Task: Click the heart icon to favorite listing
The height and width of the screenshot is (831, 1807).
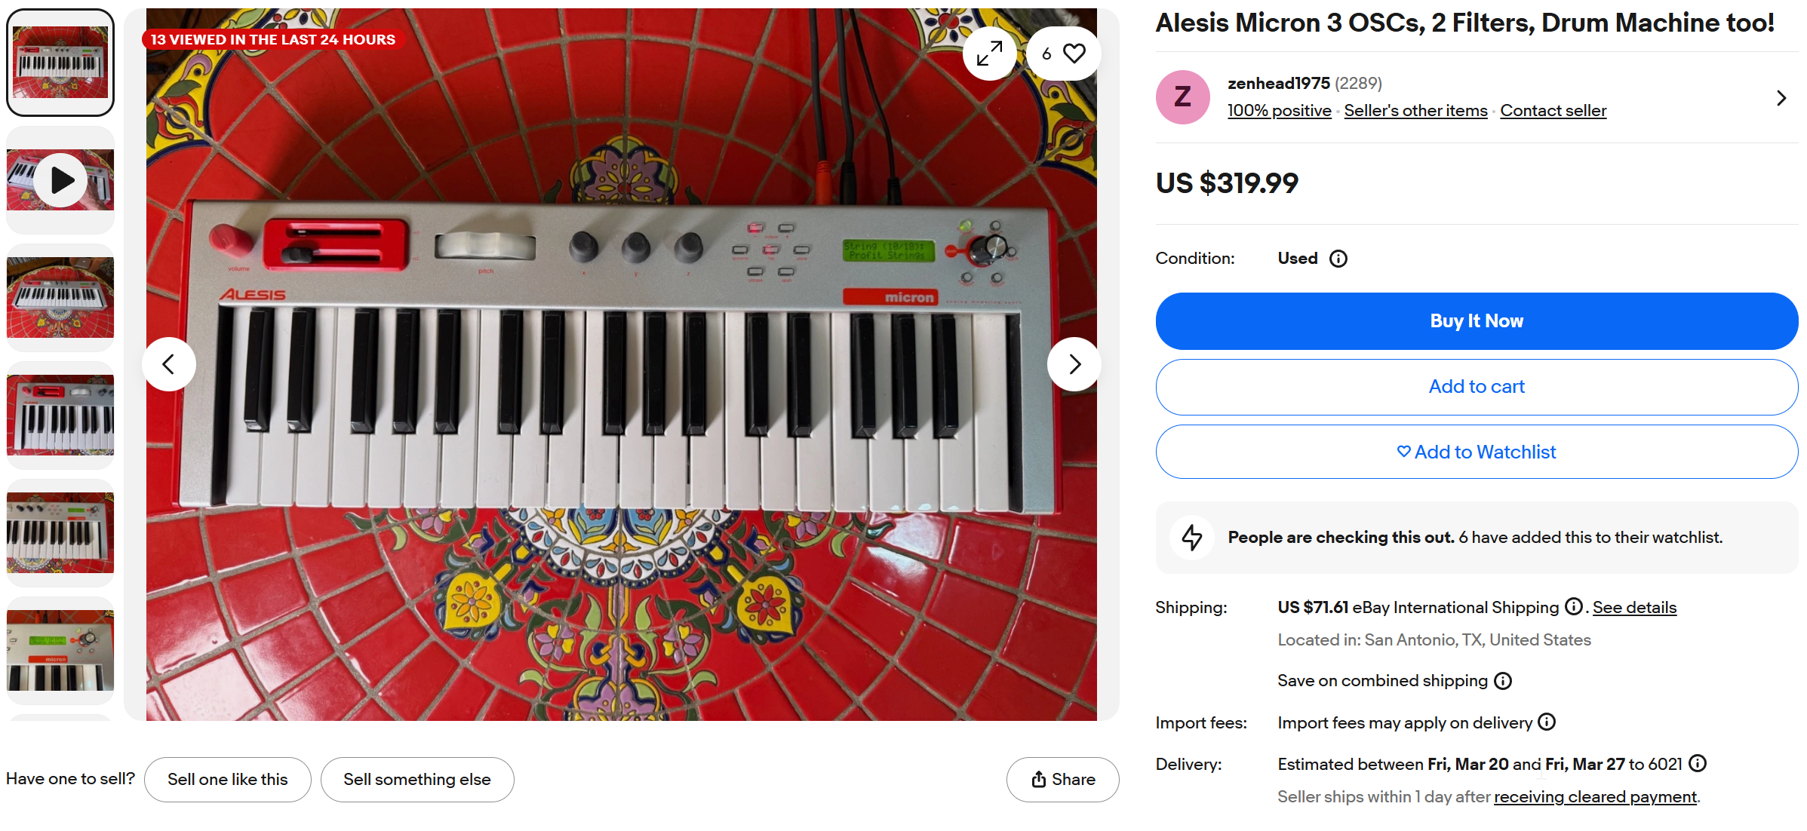Action: click(x=1074, y=54)
